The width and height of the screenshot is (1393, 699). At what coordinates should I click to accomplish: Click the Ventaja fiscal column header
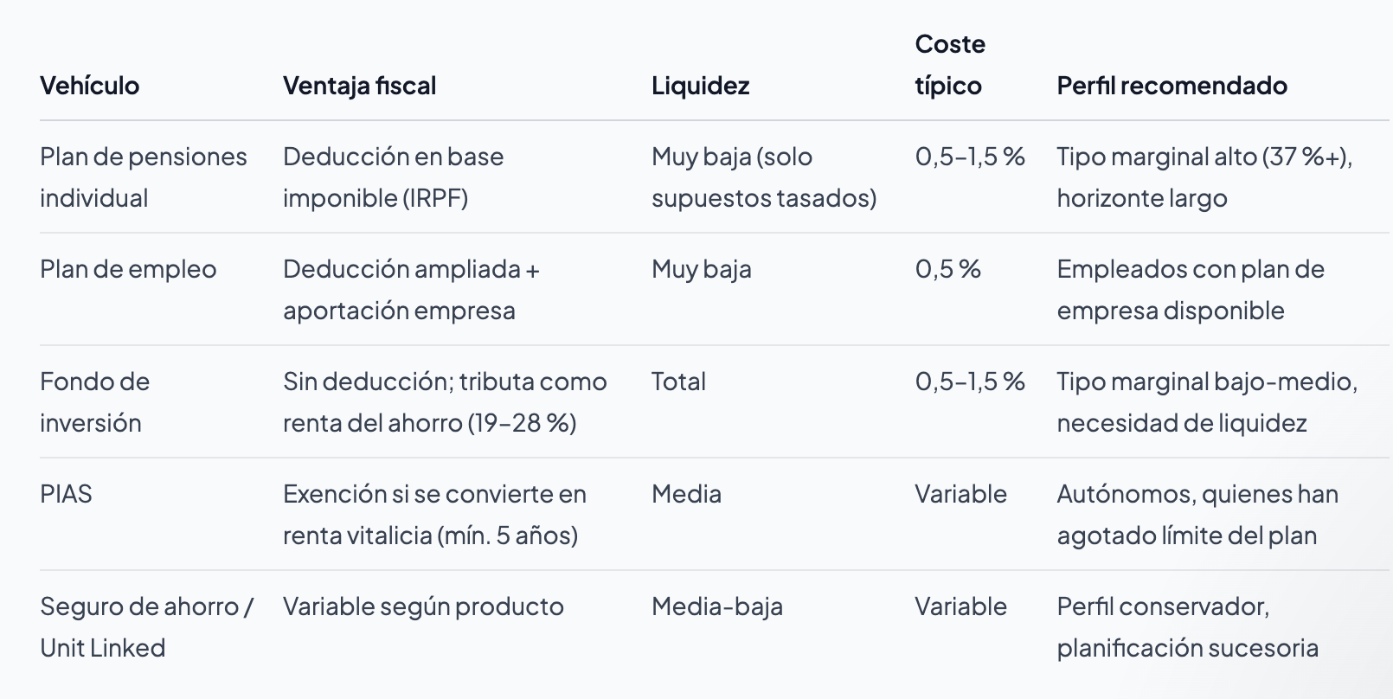coord(359,86)
